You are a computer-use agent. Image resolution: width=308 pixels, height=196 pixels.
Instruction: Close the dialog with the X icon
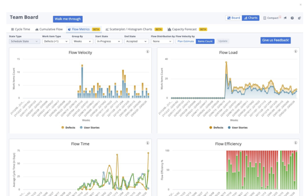[x=300, y=5]
